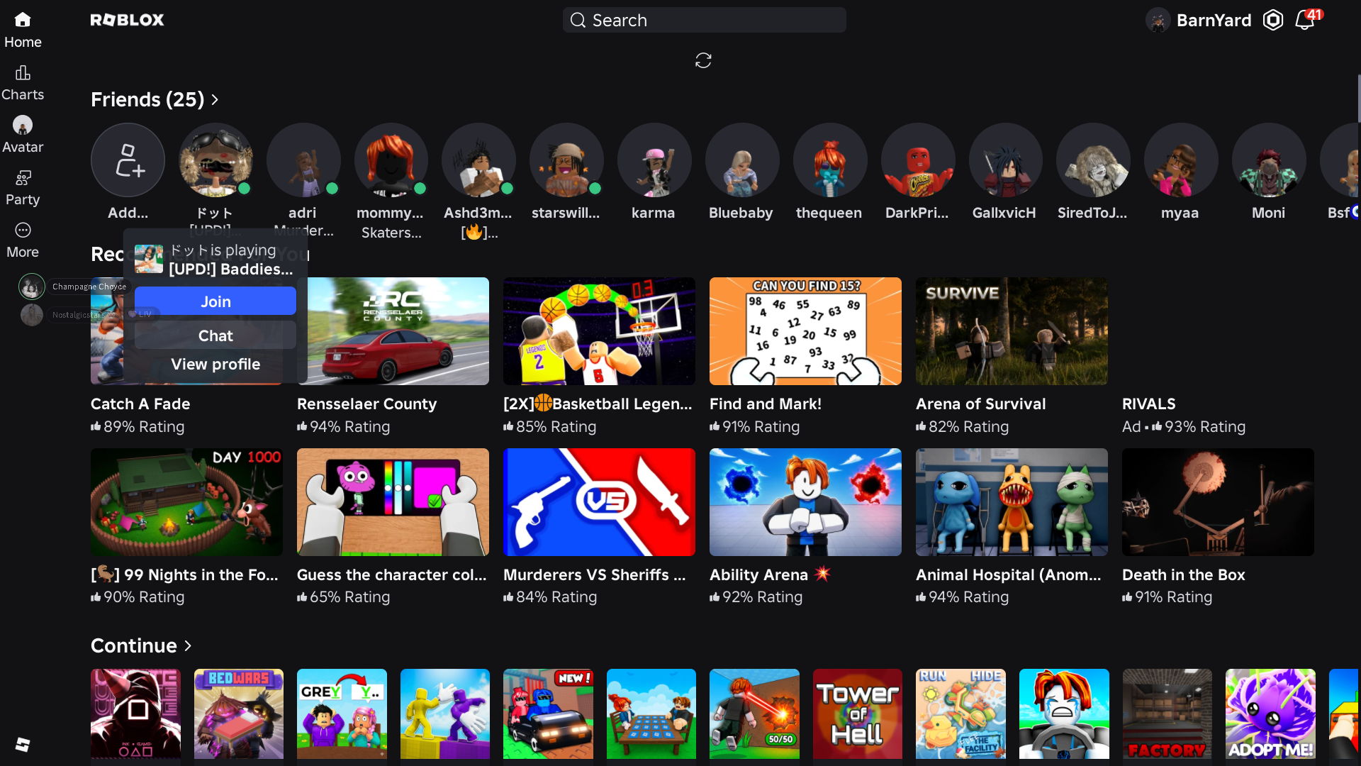Viewport: 1361px width, 766px height.
Task: Go to Home in the sidebar
Action: pos(23,30)
